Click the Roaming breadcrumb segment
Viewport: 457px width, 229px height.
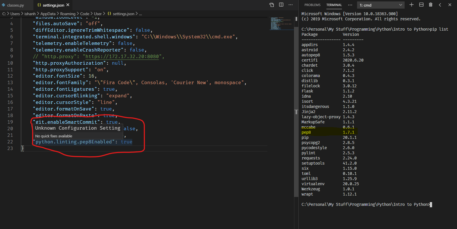tap(68, 14)
